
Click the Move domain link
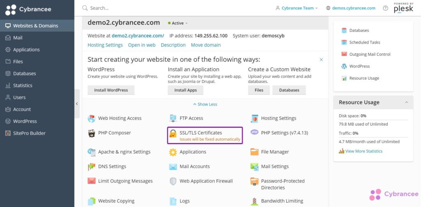(206, 45)
